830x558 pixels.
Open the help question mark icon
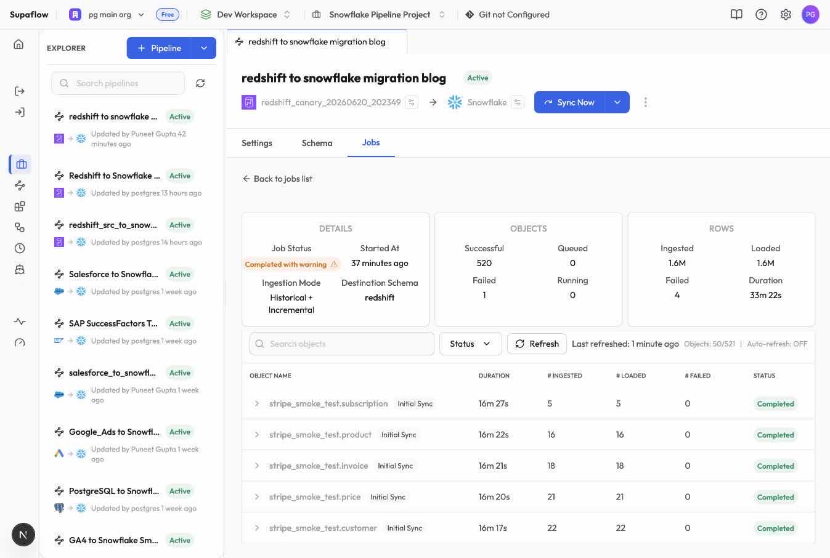tap(761, 14)
